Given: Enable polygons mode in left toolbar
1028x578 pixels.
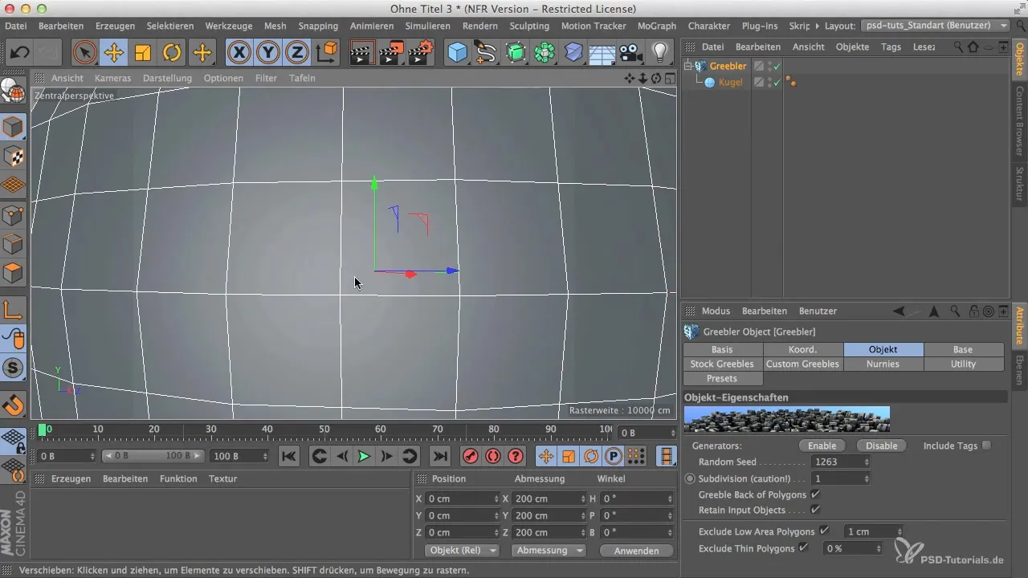Looking at the screenshot, I should click(14, 273).
